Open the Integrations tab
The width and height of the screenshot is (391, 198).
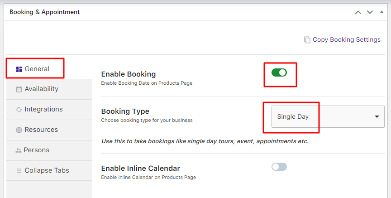43,110
